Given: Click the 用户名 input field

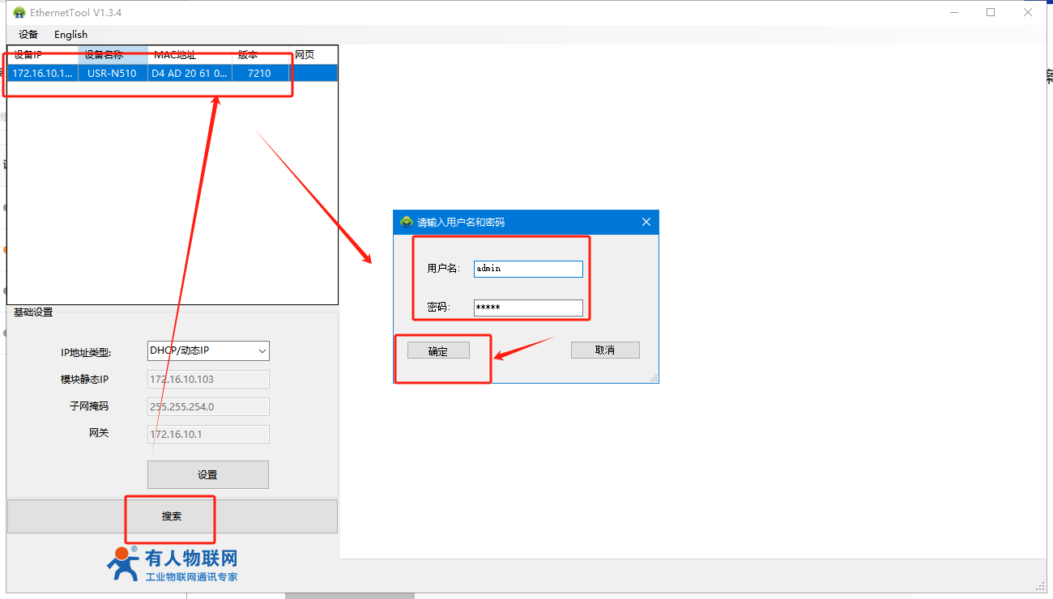Looking at the screenshot, I should (528, 269).
